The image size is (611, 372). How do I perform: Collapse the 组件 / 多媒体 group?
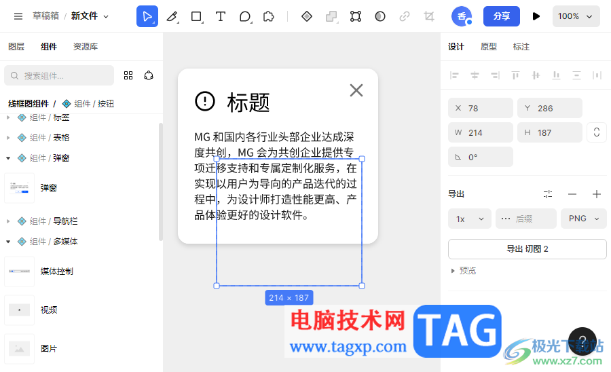point(8,242)
